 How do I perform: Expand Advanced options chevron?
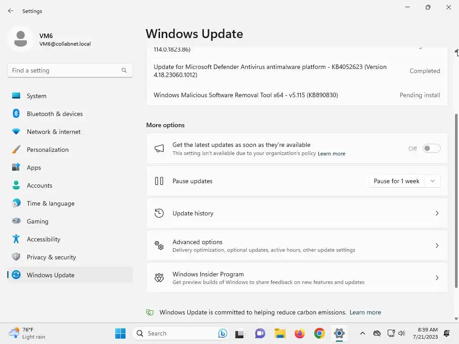click(x=437, y=245)
